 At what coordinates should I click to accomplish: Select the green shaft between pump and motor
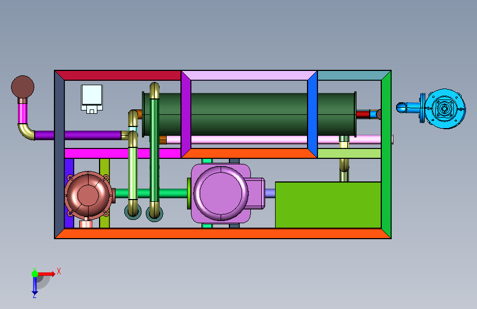(151, 193)
